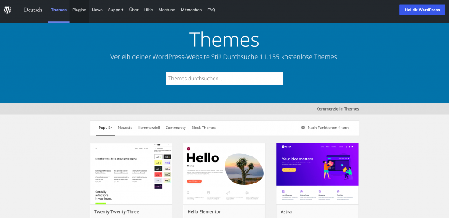The image size is (449, 218).
Task: Open the Plugins menu item
Action: click(x=79, y=10)
